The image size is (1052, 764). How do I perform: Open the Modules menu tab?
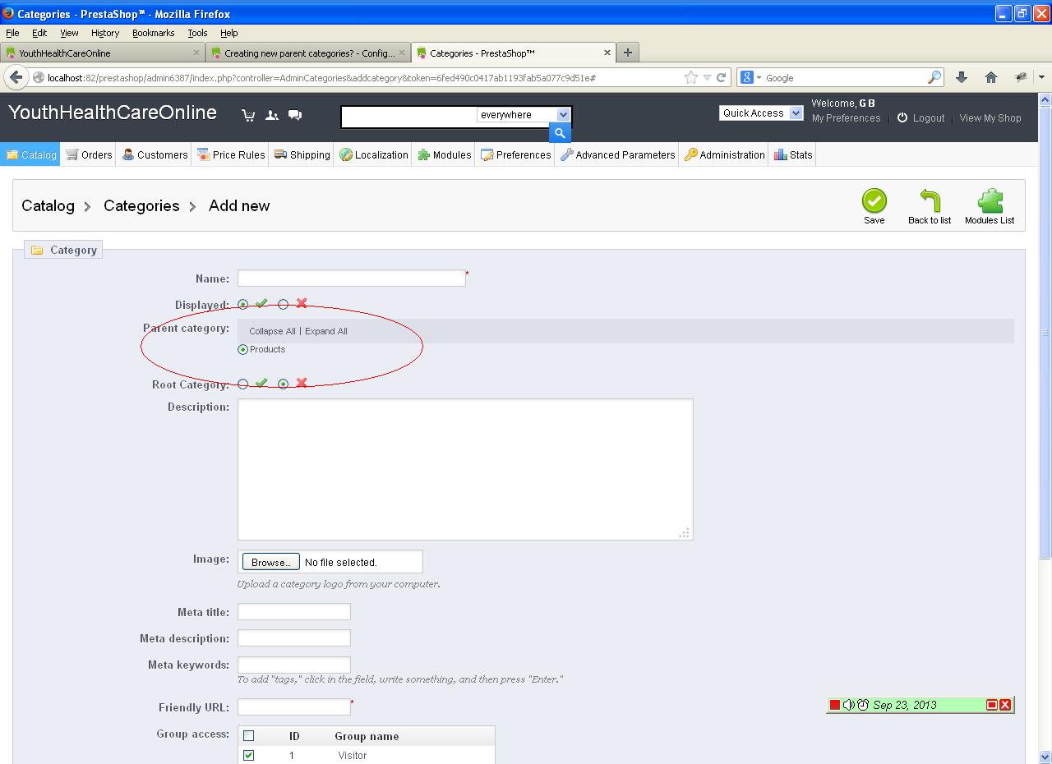click(x=445, y=154)
